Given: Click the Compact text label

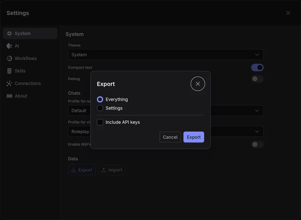Looking at the screenshot, I should (80, 67).
